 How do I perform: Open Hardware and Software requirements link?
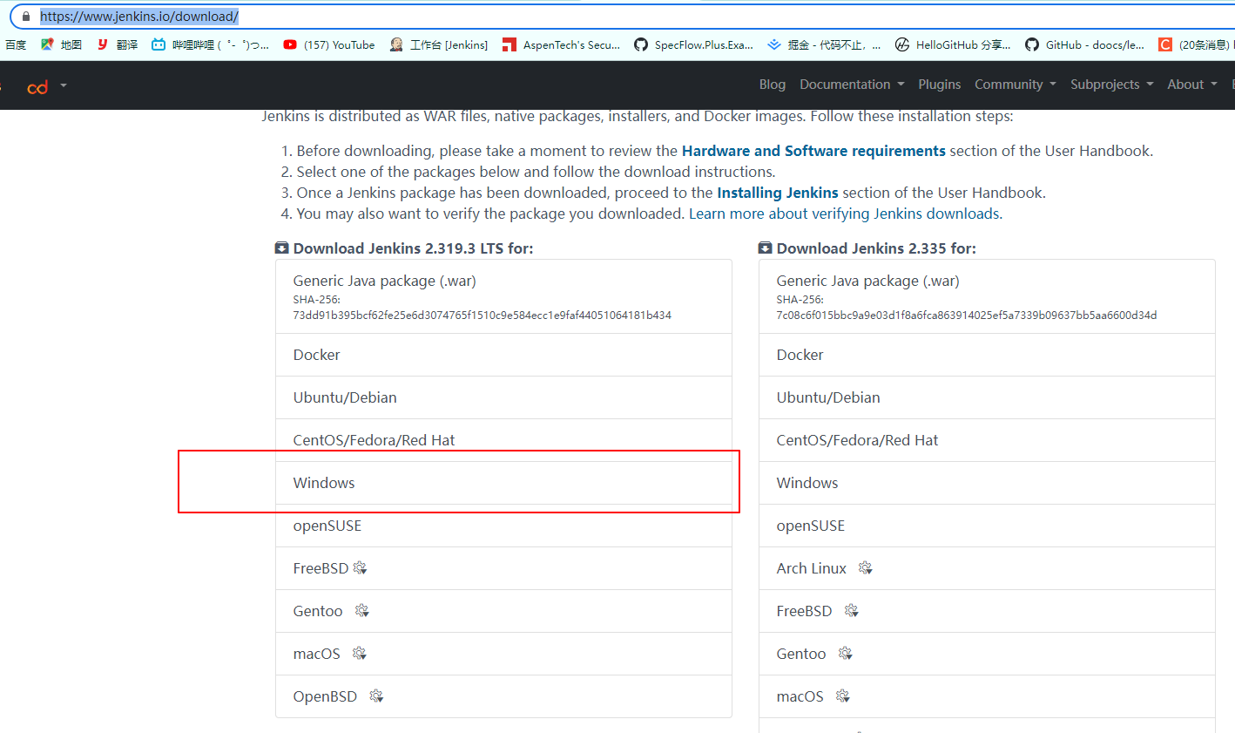click(x=813, y=151)
